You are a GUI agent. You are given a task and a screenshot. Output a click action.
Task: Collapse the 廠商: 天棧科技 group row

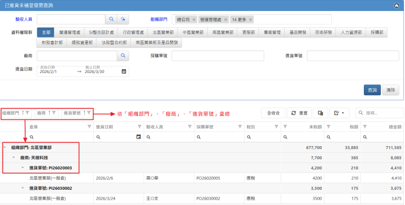[14, 157]
